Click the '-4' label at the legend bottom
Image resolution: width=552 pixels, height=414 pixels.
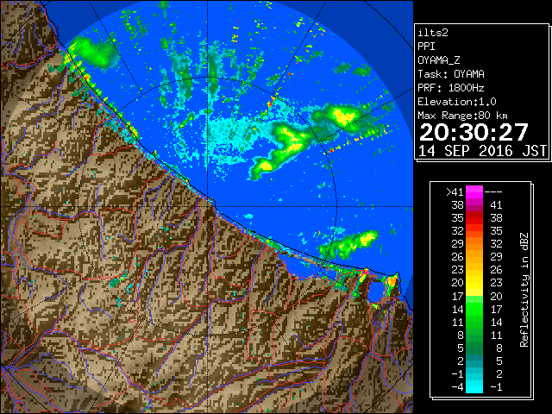[x=457, y=387]
